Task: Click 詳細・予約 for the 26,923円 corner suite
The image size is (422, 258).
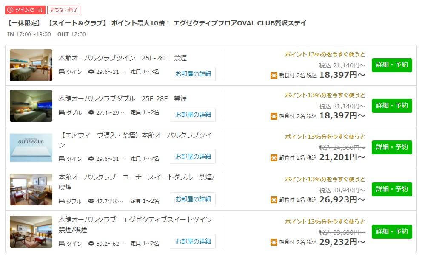Action: pos(392,189)
